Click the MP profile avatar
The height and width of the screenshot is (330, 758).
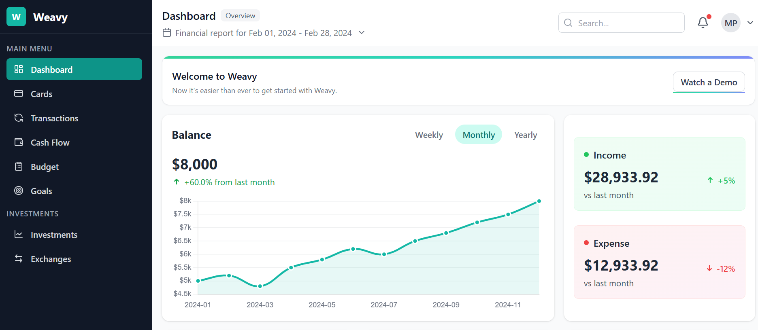[730, 23]
